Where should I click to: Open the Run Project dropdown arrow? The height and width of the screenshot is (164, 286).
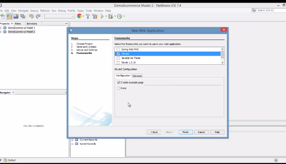pyautogui.click(x=106, y=16)
